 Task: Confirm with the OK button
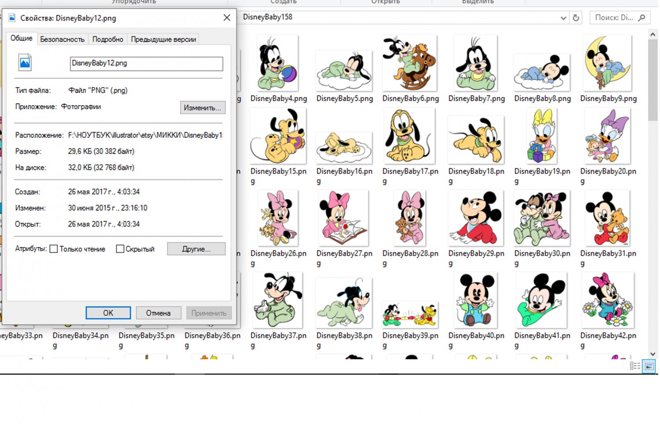coord(108,313)
